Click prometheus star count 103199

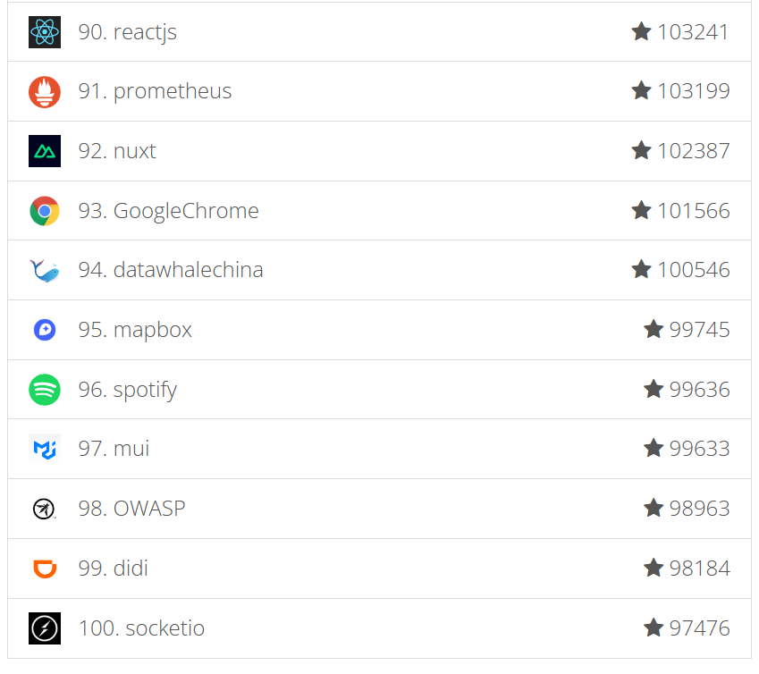(693, 91)
